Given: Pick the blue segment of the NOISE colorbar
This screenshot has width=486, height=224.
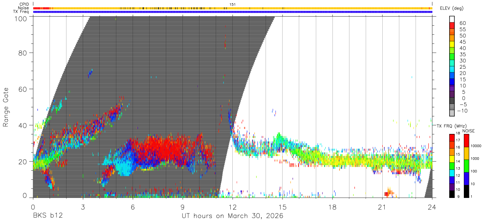Looking at the screenshot, I should (466, 178).
